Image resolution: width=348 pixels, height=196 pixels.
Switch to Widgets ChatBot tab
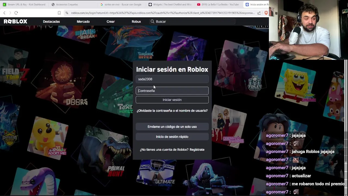tap(170, 4)
